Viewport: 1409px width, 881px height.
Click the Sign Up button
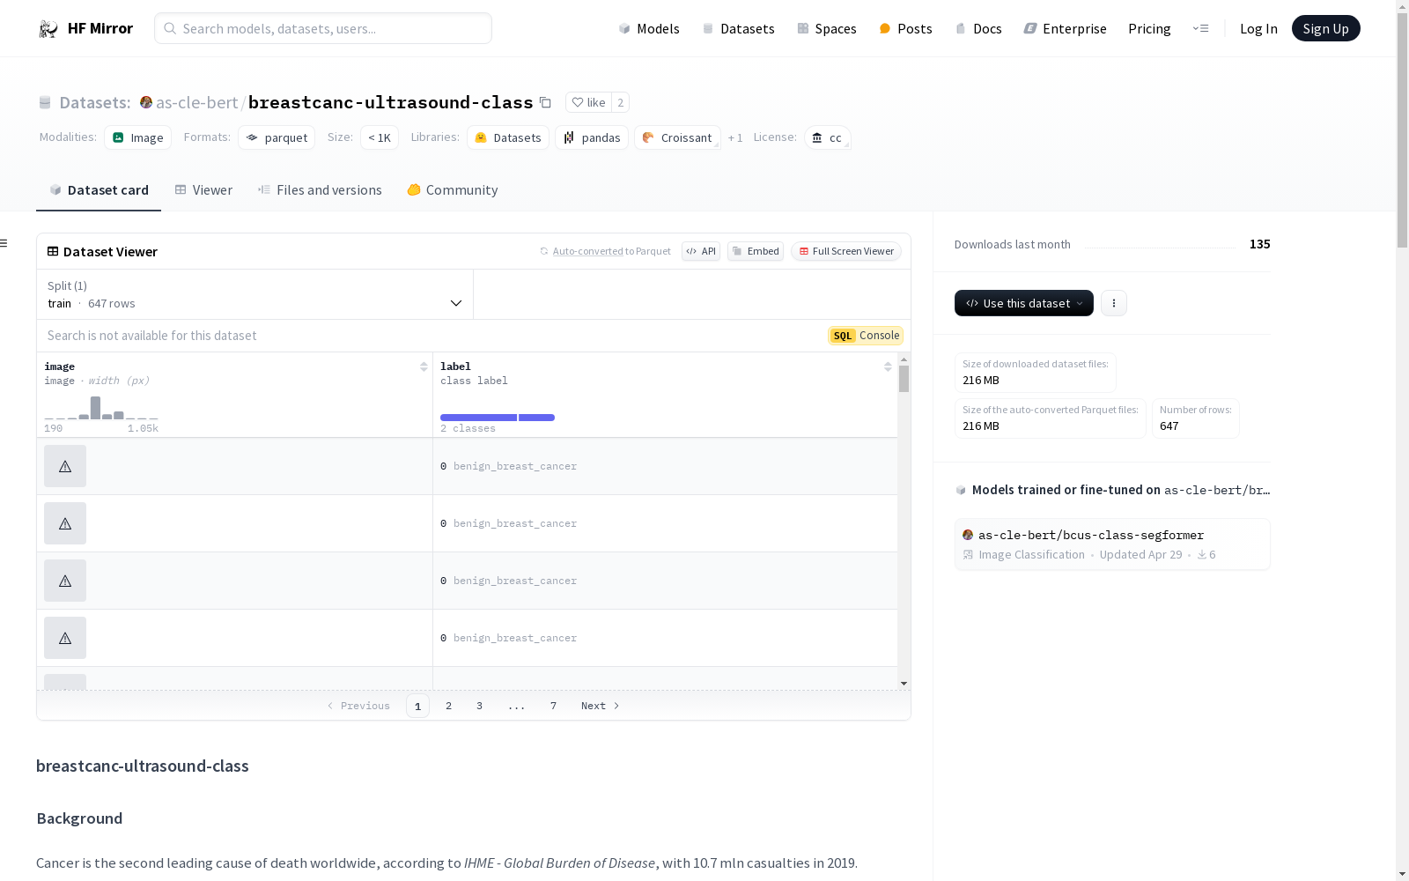click(x=1325, y=28)
